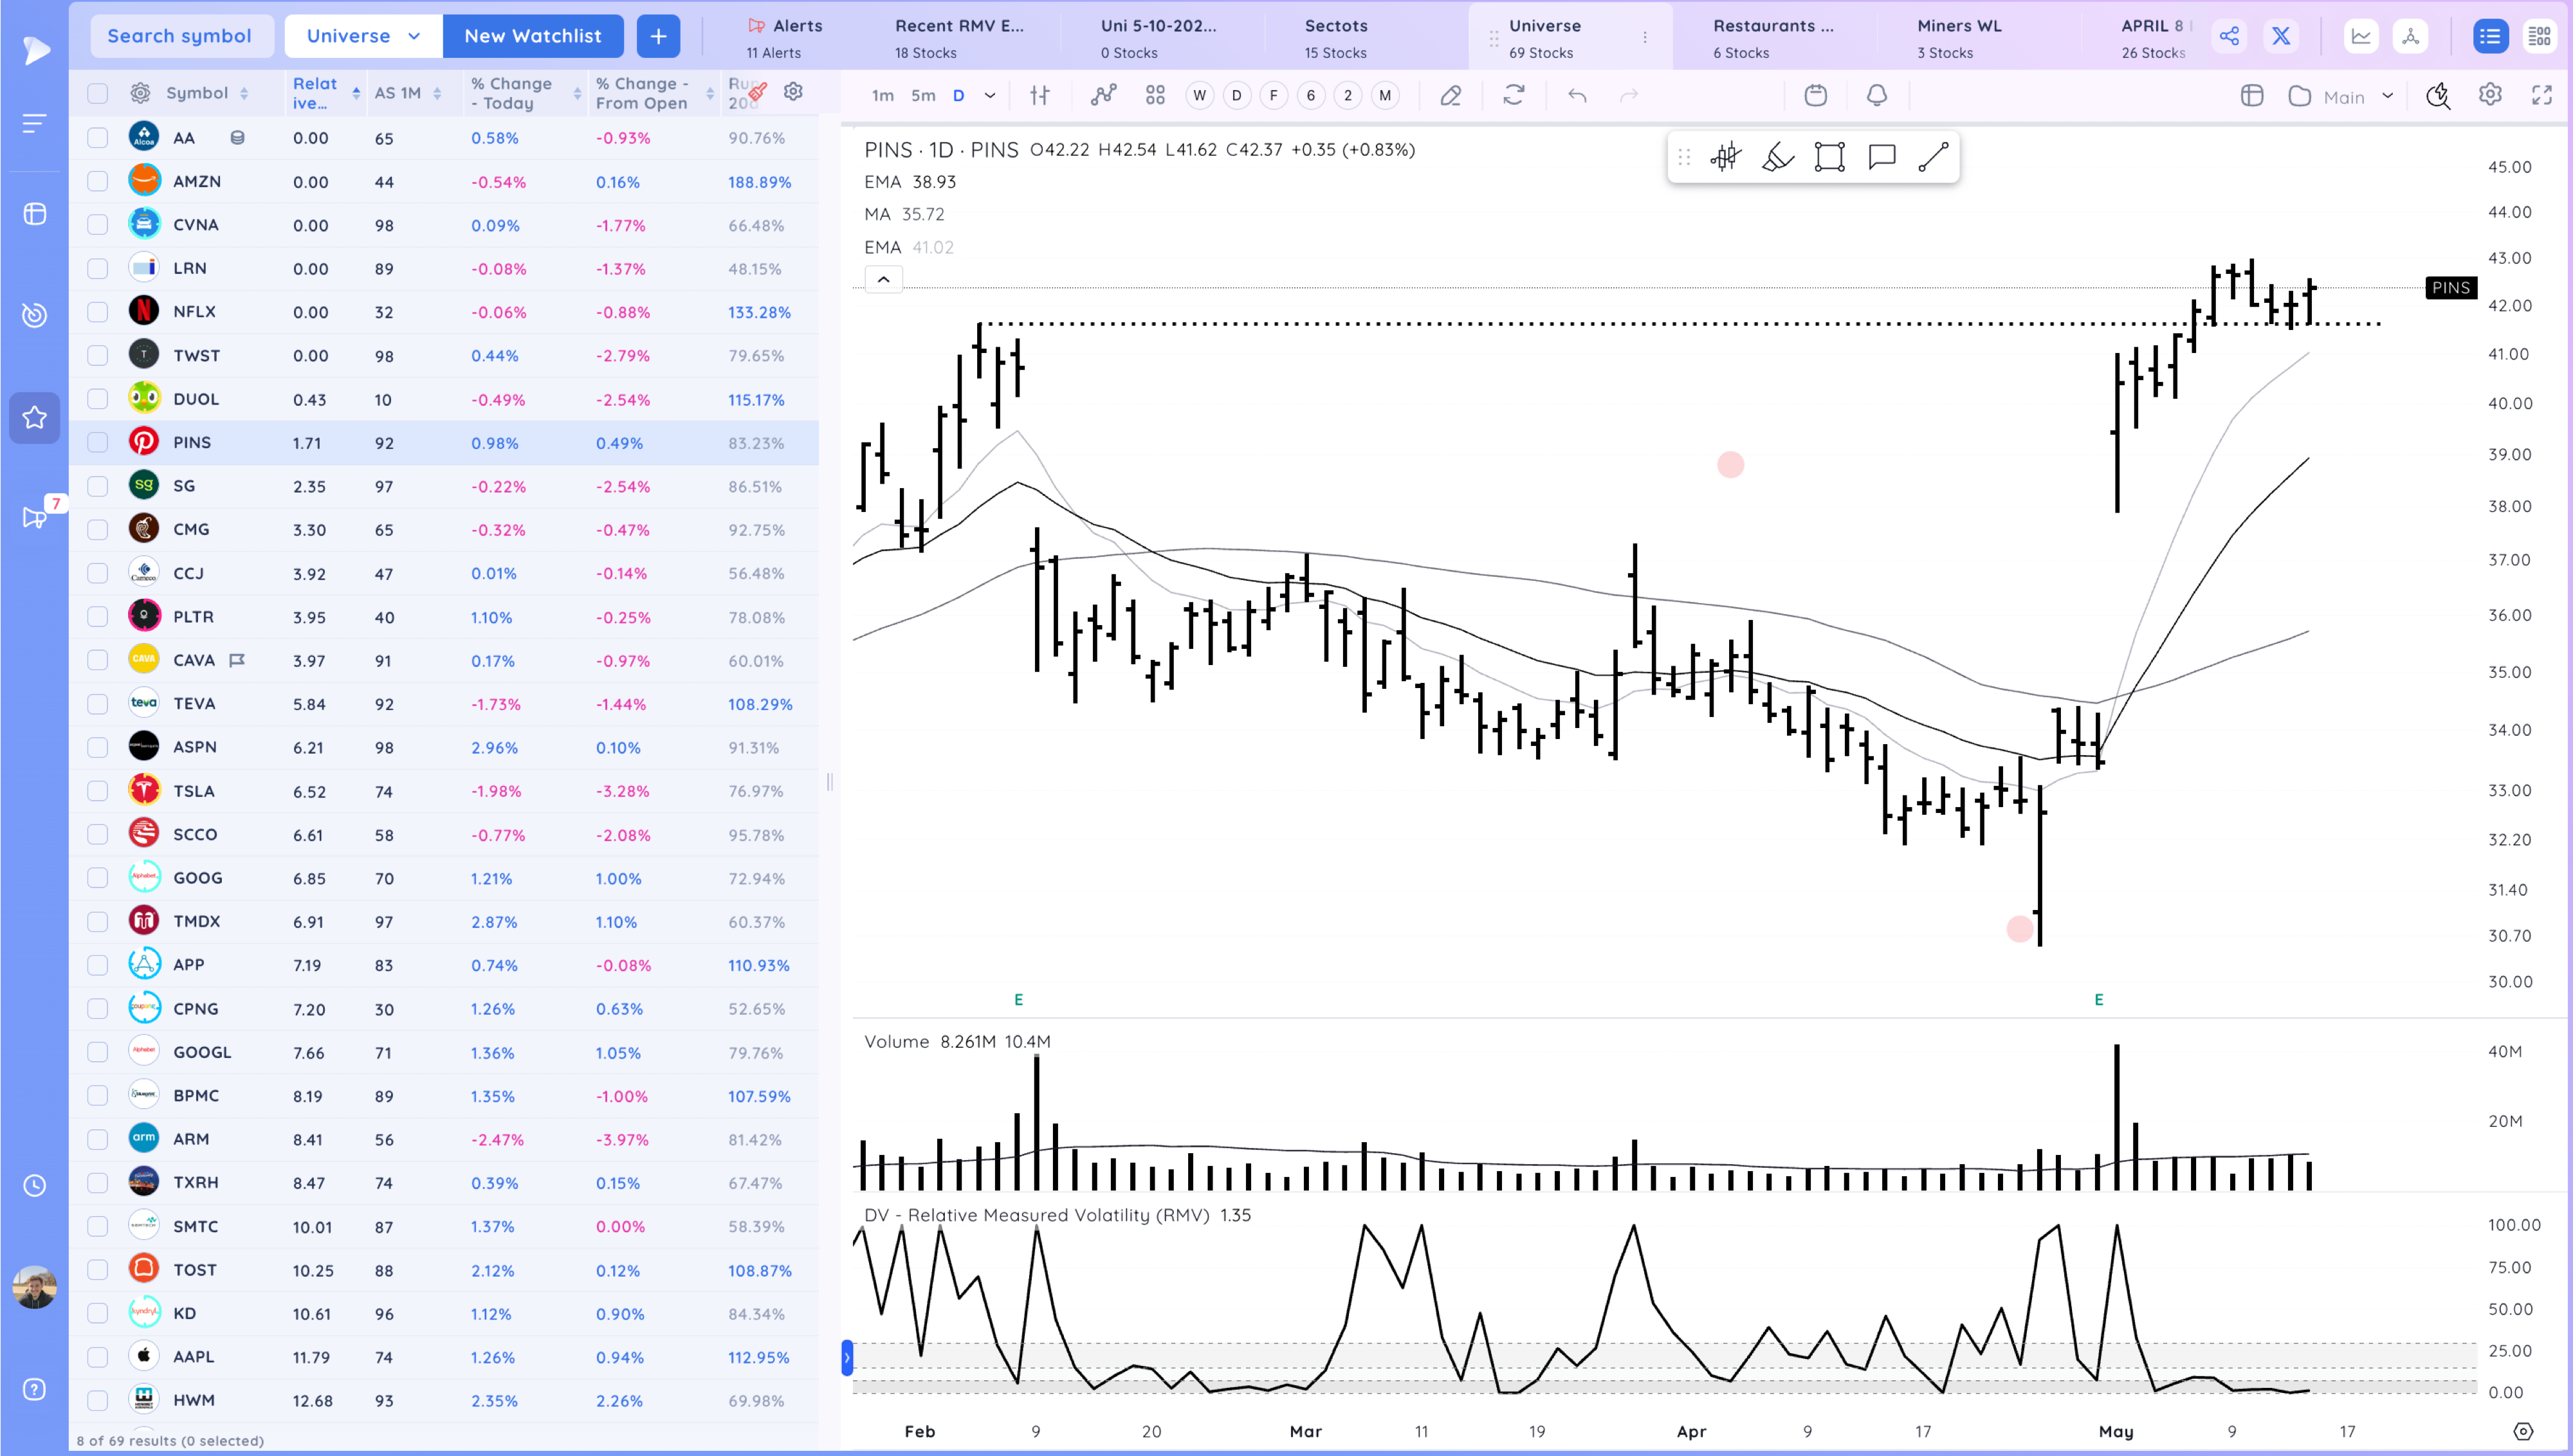Switch chart to 5m timeframe
The width and height of the screenshot is (2573, 1456).
923,96
